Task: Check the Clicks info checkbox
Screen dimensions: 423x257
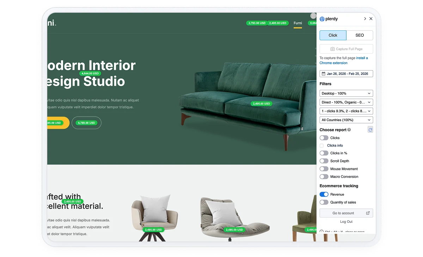Action: pyautogui.click(x=321, y=145)
